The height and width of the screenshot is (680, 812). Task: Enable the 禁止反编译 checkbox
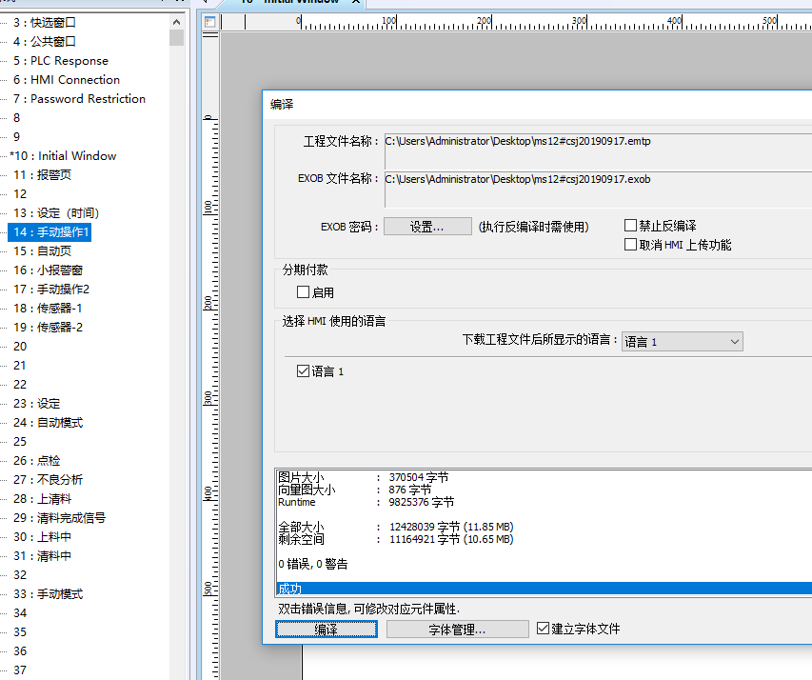630,226
